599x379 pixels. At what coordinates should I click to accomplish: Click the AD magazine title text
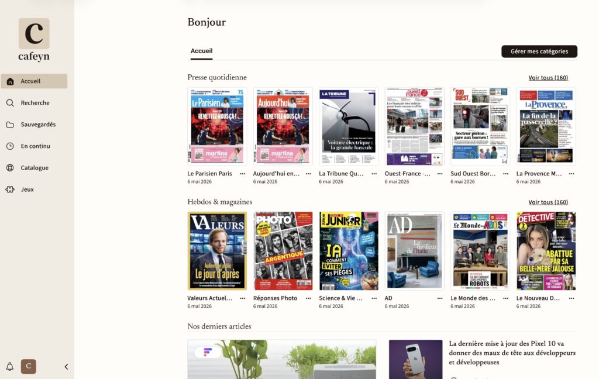(388, 298)
